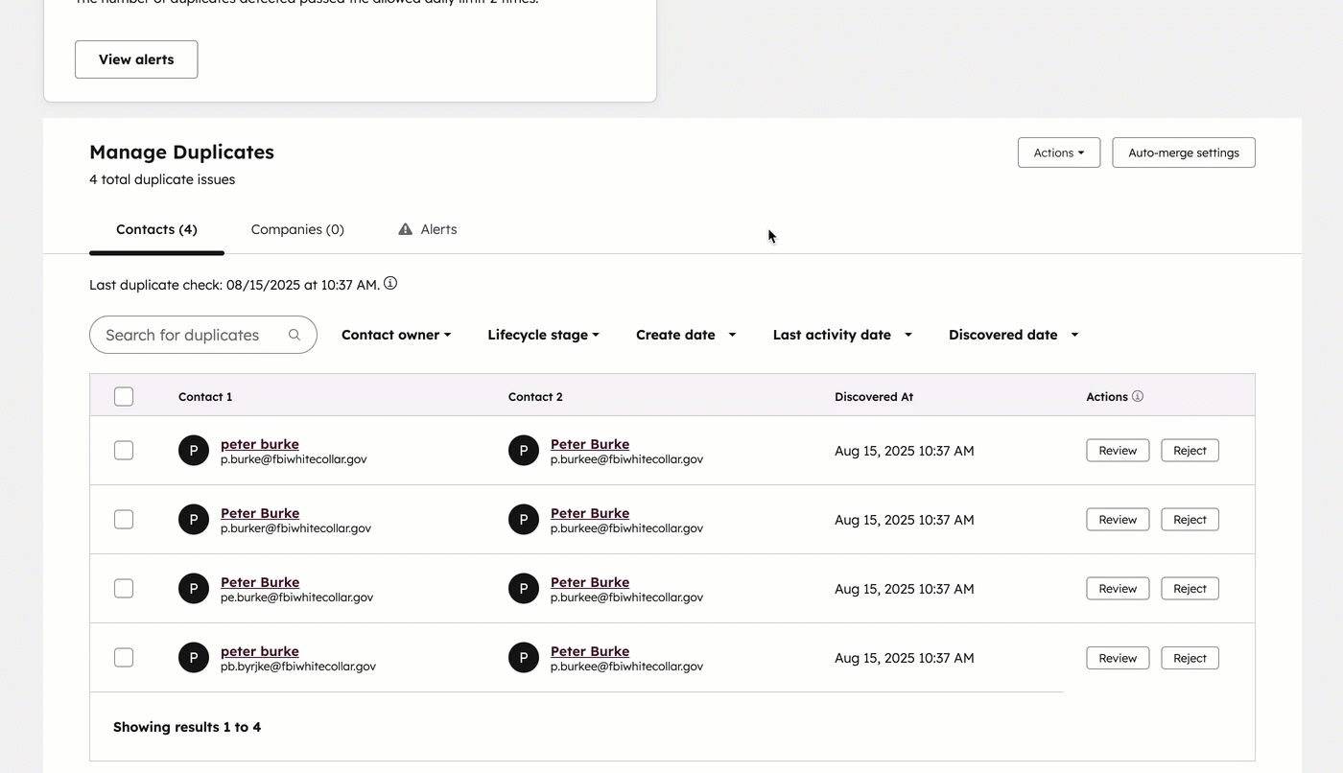Click inside the Search for duplicates field
This screenshot has height=773, width=1343.
(192, 334)
